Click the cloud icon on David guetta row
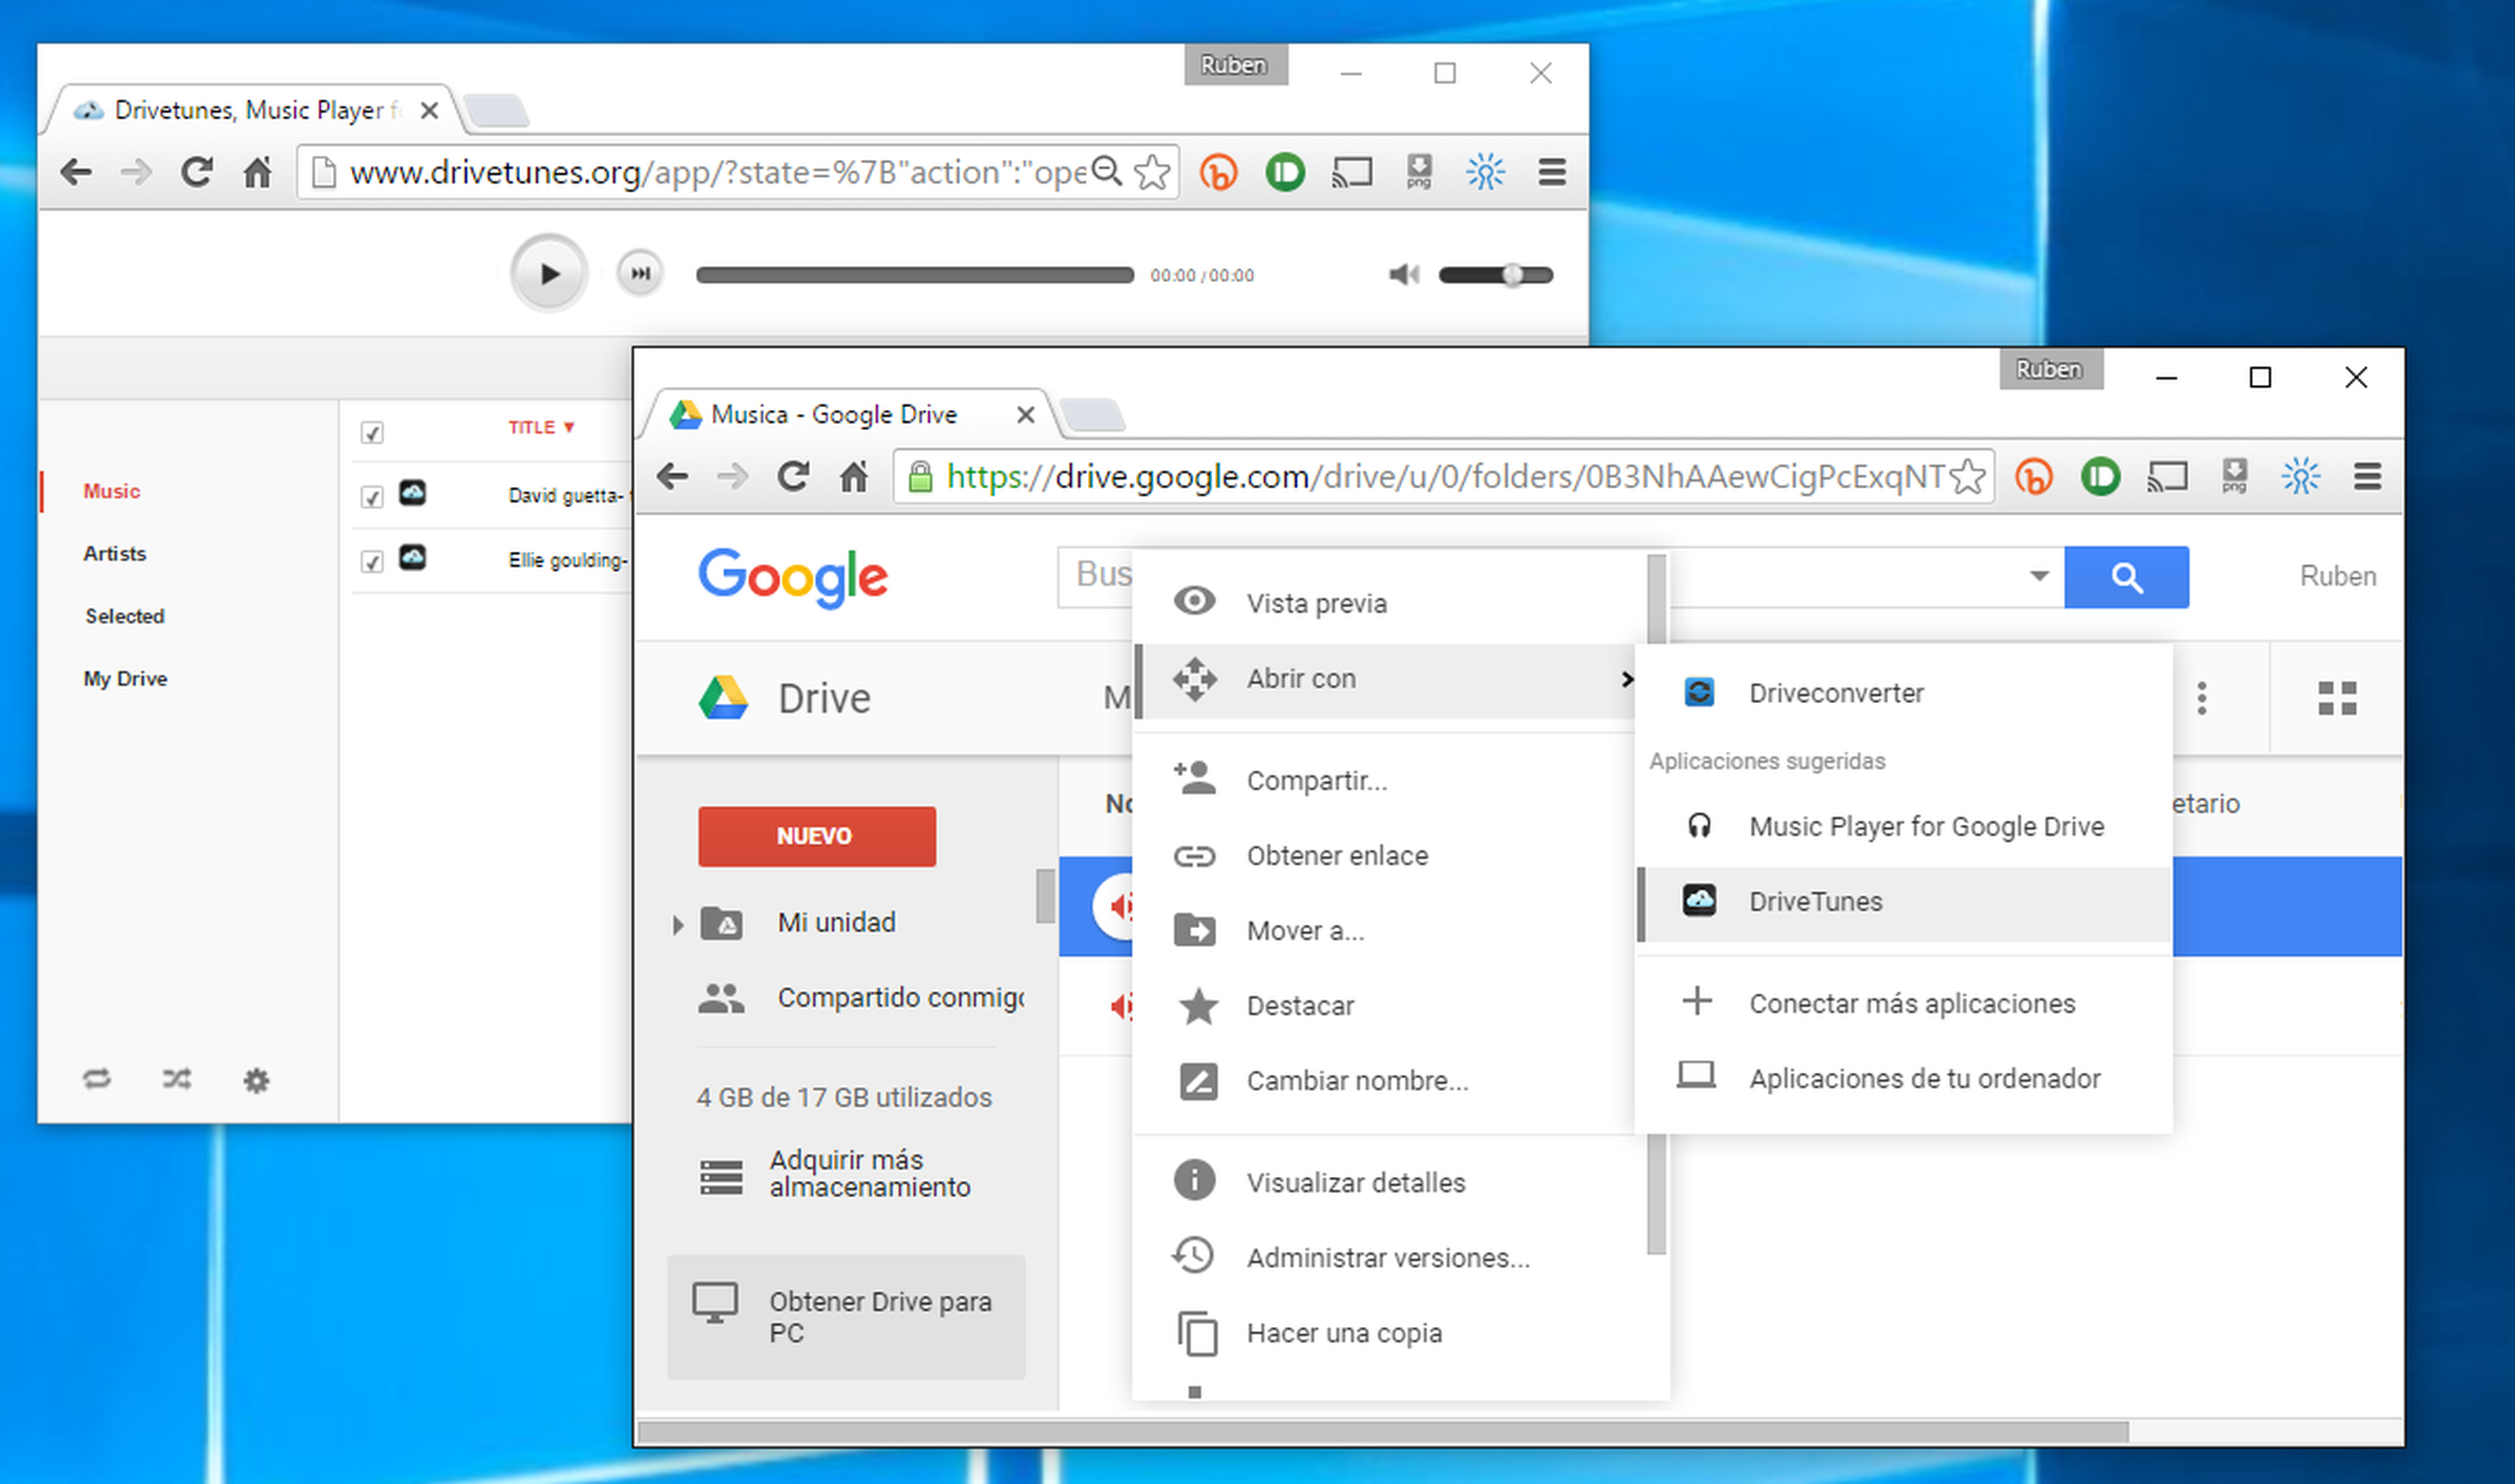The width and height of the screenshot is (2515, 1484). (x=412, y=492)
